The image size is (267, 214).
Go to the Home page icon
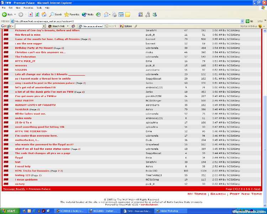click(x=44, y=15)
